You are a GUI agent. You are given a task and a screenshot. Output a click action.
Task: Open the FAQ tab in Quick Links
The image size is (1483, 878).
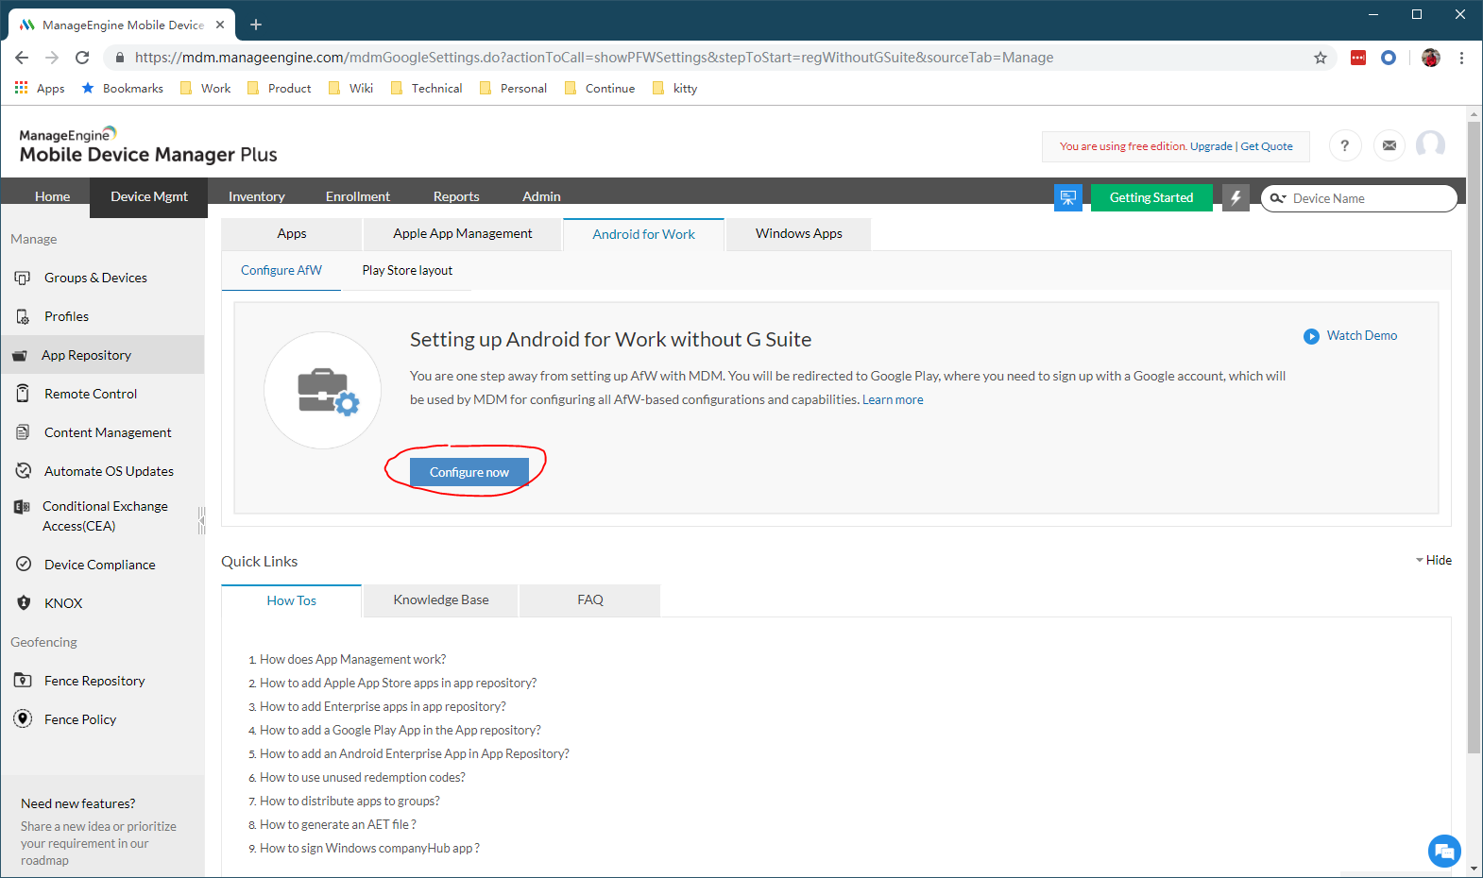[x=590, y=599]
